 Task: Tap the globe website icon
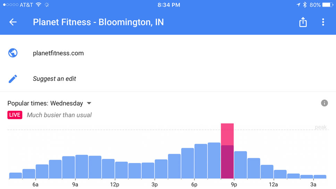pos(13,53)
